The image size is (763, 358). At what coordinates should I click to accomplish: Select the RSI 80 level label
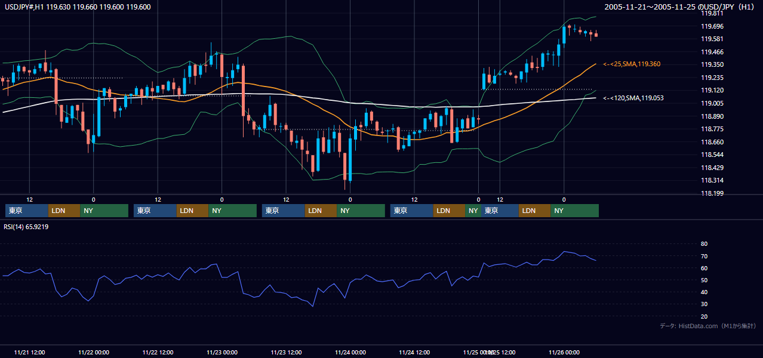(x=704, y=244)
